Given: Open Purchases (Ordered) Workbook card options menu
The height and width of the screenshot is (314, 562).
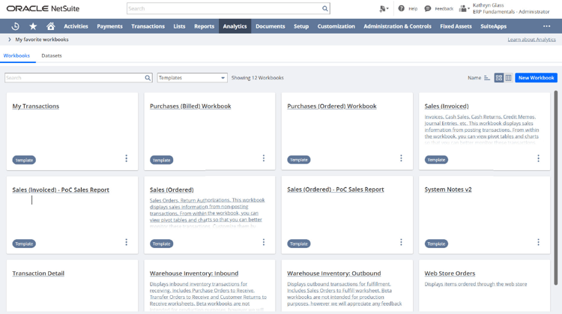Looking at the screenshot, I should 401,158.
